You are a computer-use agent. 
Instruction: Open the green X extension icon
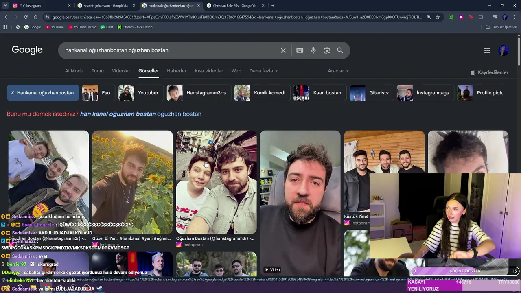(x=451, y=17)
